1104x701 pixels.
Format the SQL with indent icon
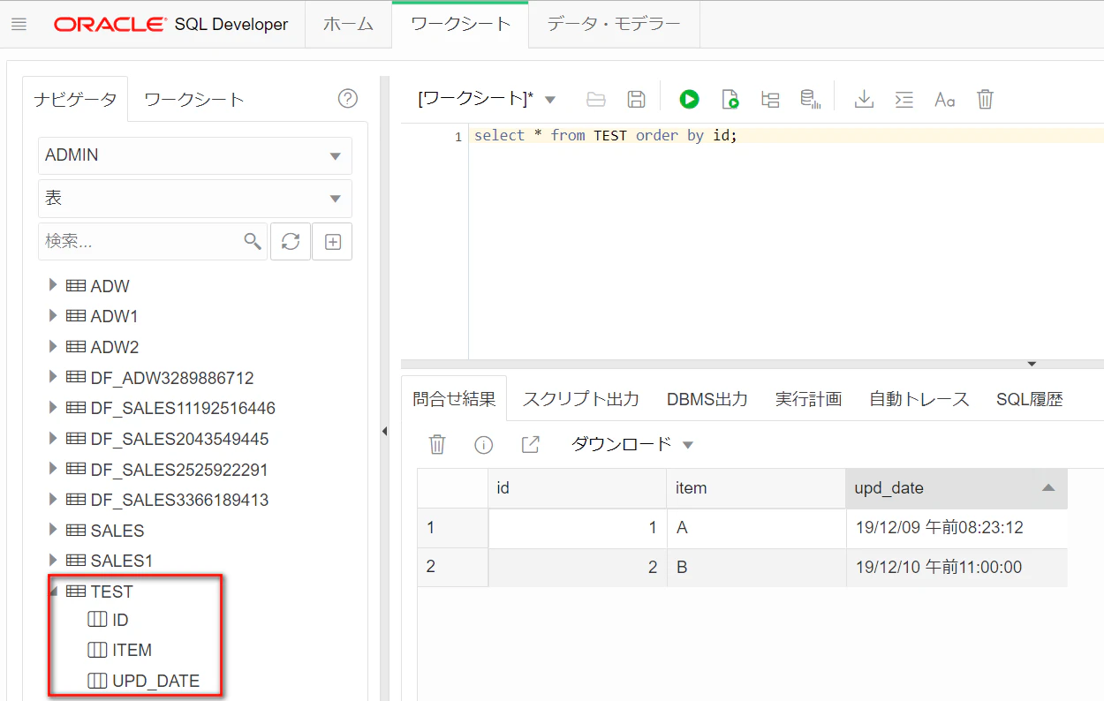tap(904, 99)
